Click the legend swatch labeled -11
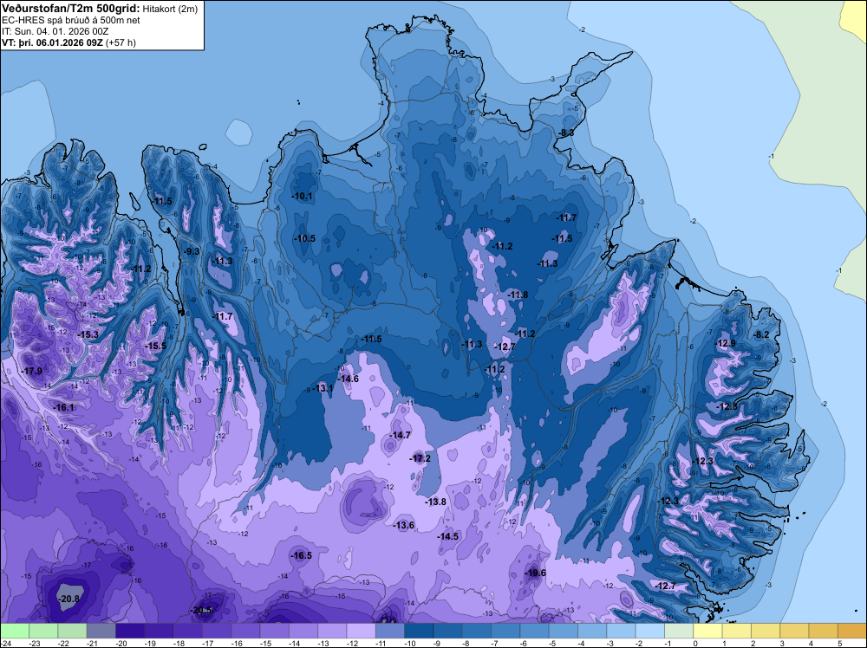This screenshot has width=867, height=648. (x=389, y=631)
